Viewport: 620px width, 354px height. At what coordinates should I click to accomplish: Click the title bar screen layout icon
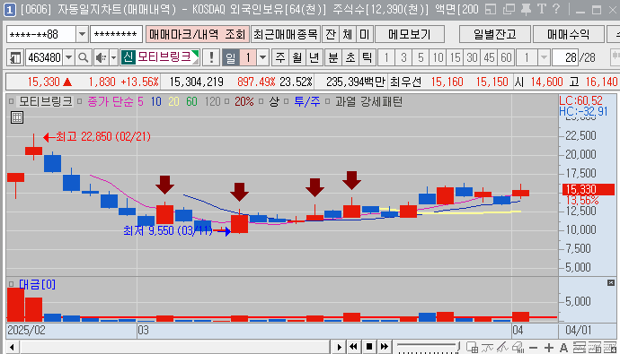coord(491,9)
